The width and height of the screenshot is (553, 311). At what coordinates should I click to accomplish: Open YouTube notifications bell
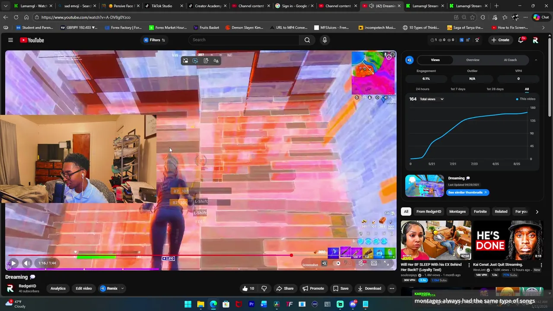pos(521,40)
